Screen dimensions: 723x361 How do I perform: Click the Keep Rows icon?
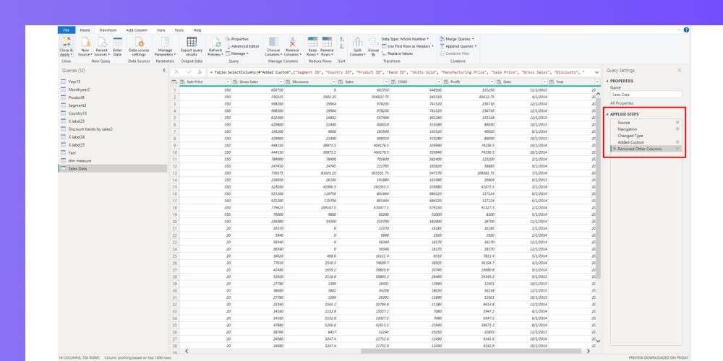coord(312,42)
